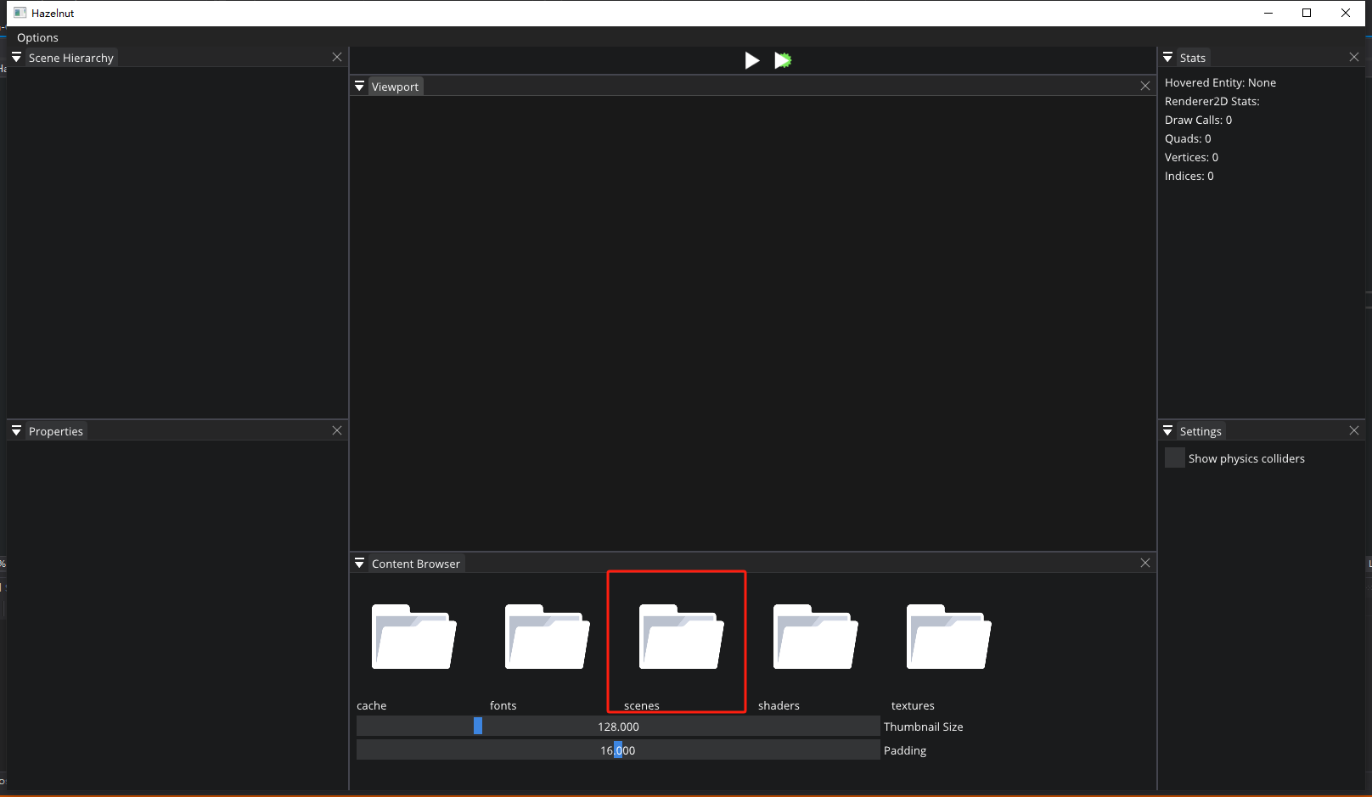Collapse the Properties panel arrow
Viewport: 1372px width, 797px height.
(x=16, y=431)
